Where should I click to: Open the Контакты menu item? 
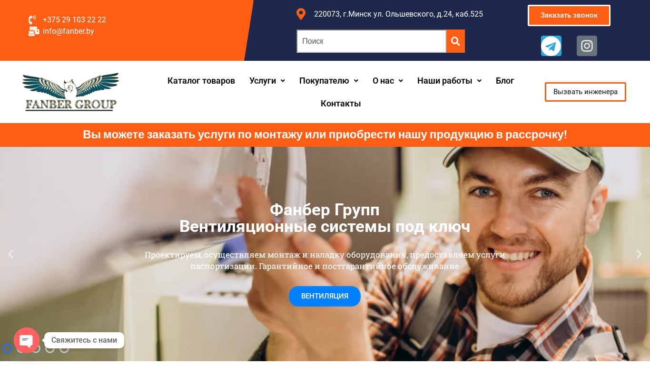341,104
